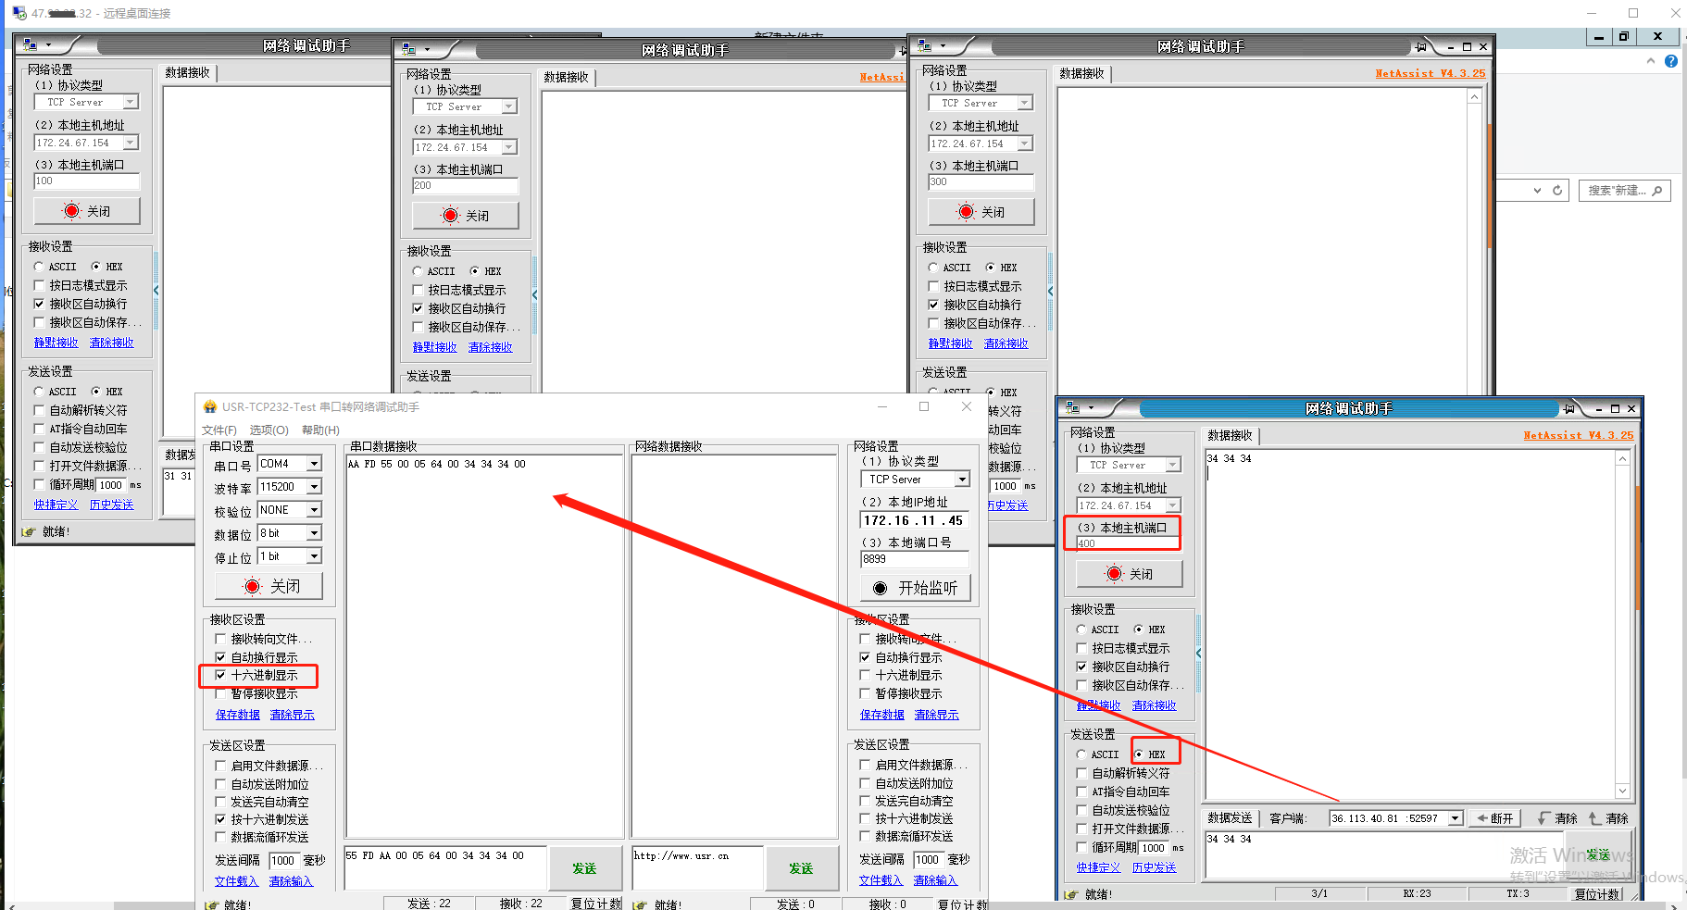Open the 选项(O) menu
This screenshot has height=910, width=1687.
pos(269,430)
